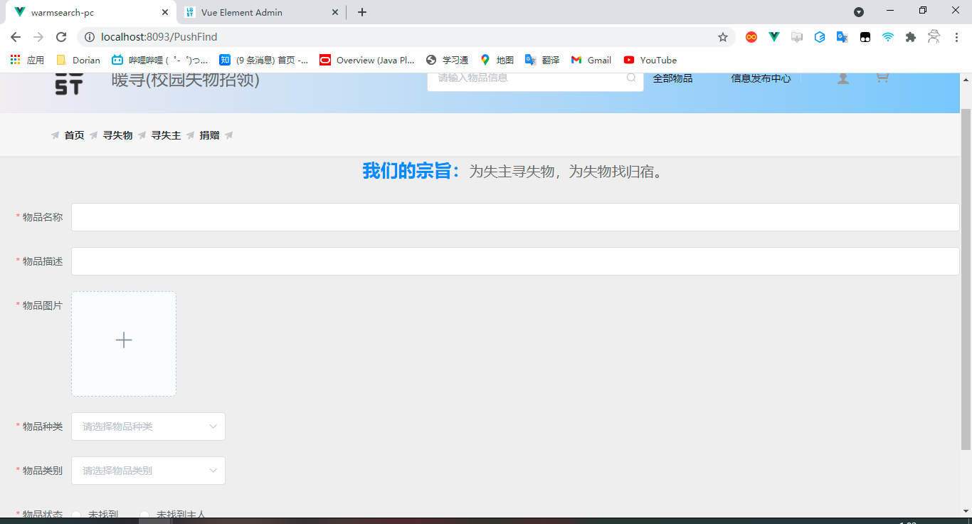Bookmark this page with the star icon
Viewport: 972px width, 524px height.
[723, 37]
